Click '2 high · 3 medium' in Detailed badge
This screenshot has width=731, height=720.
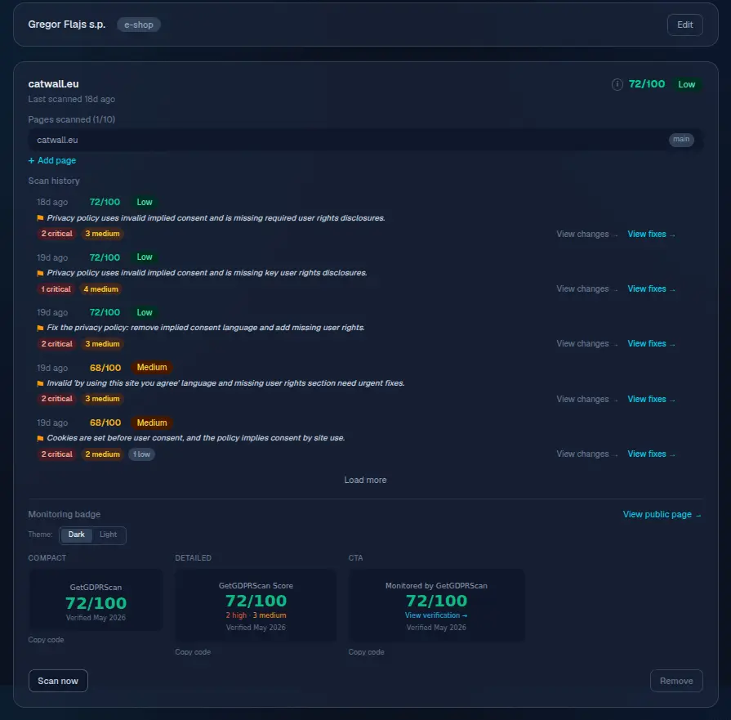click(256, 615)
